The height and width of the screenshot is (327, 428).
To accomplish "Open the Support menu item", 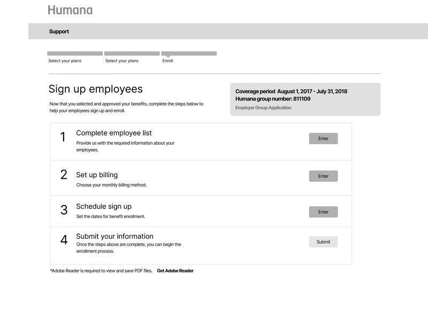I will pyautogui.click(x=59, y=32).
